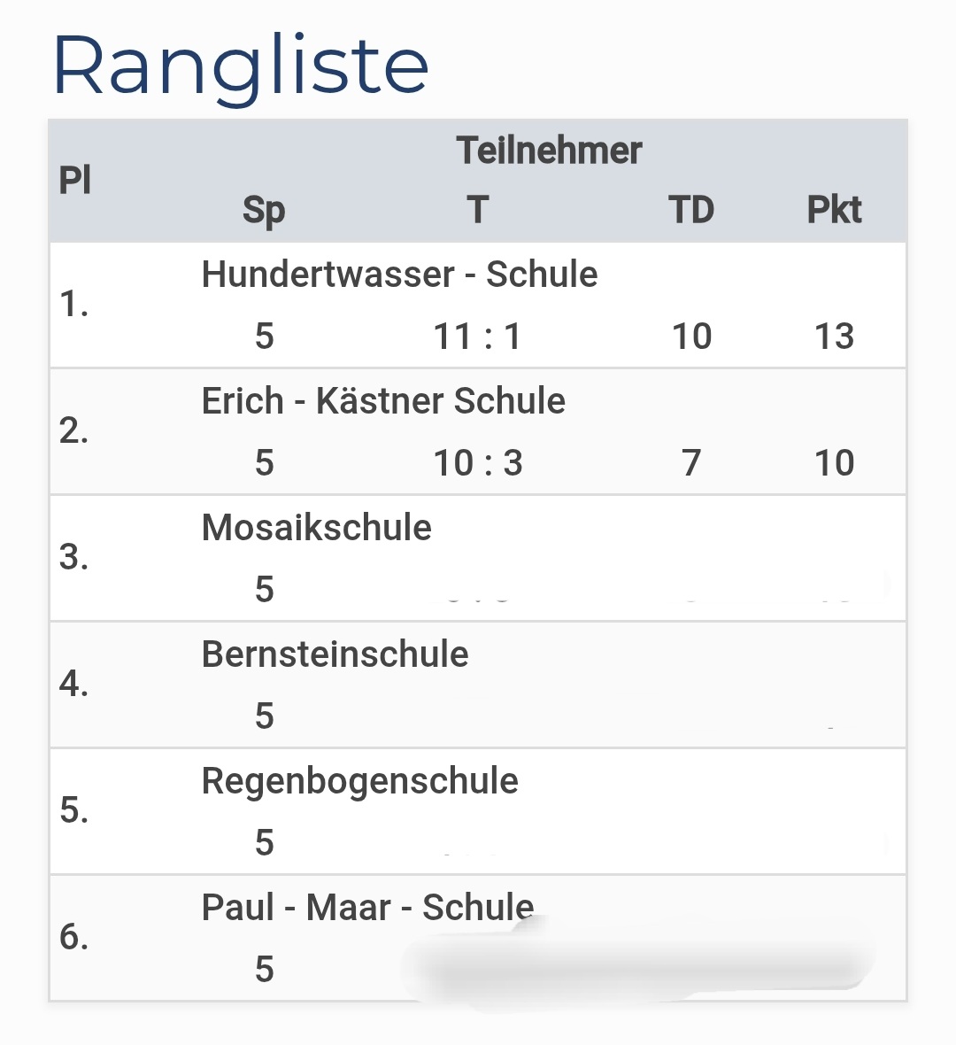This screenshot has height=1045, width=956.
Task: Select the Pl column header
Action: click(x=75, y=181)
